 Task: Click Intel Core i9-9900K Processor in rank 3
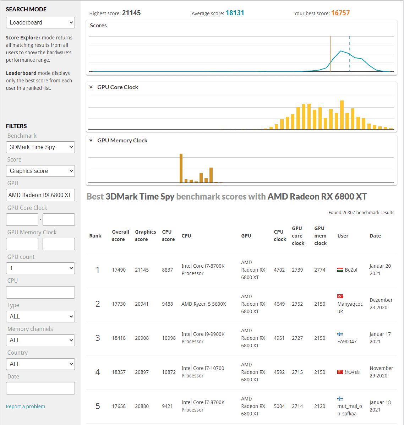pyautogui.click(x=203, y=338)
